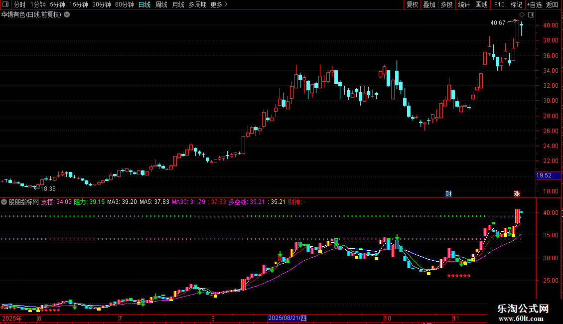
Task: Click the 股朋指标网 indicator name
Action: pos(24,202)
